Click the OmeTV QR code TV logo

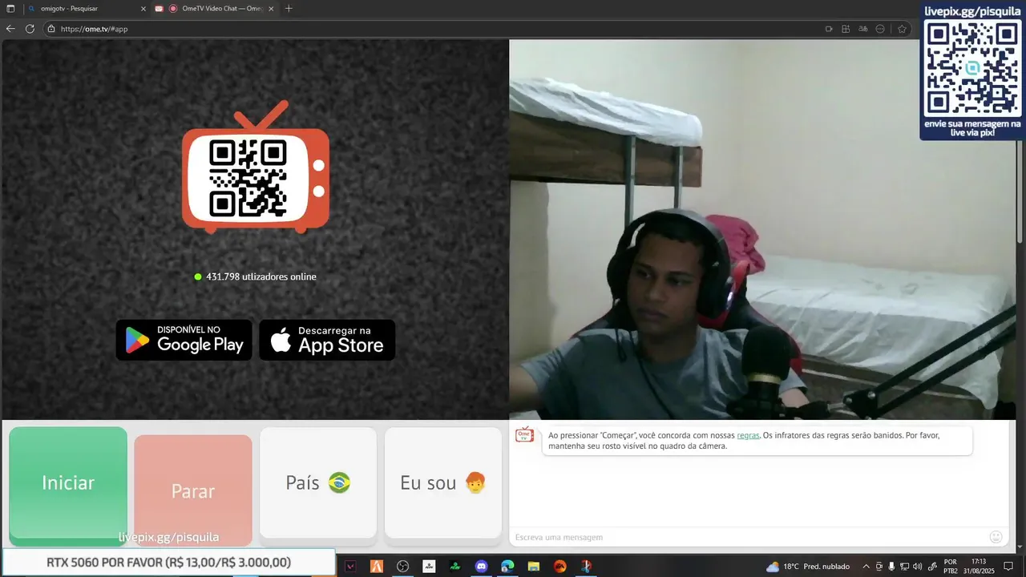(256, 168)
